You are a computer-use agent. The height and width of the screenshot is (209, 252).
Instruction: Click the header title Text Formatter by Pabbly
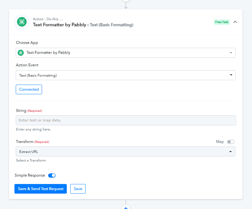click(x=61, y=25)
